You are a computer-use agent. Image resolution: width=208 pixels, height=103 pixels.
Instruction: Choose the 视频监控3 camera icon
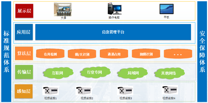[125, 91]
